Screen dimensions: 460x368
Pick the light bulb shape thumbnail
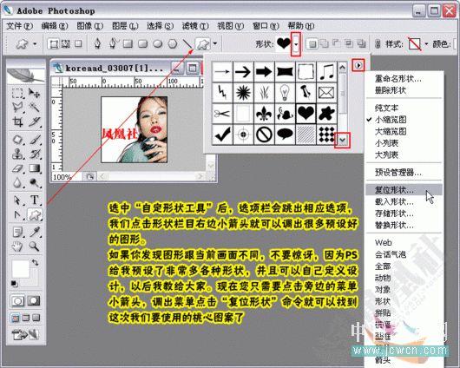click(x=285, y=93)
